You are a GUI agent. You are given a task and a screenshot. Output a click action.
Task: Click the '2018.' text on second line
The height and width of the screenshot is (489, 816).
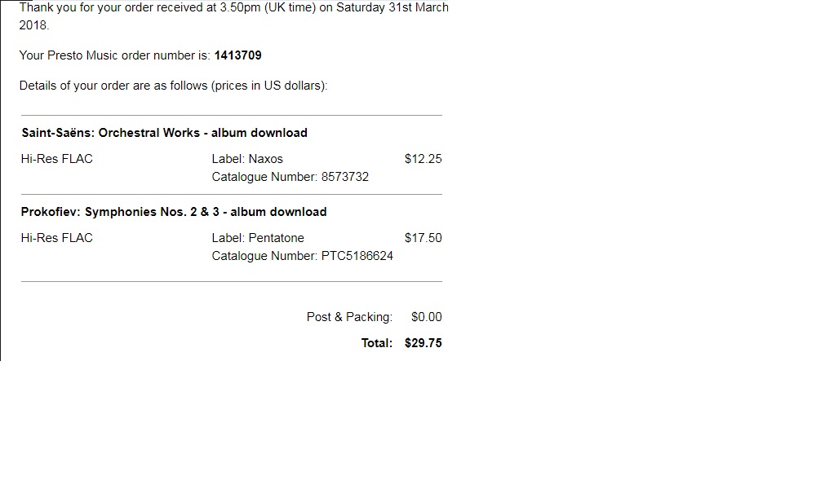[34, 25]
